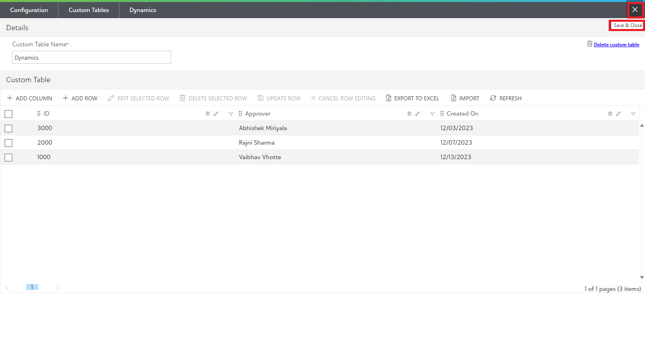Screen dimensions: 645x361
Task: Click the Save & Close button
Action: 627,25
